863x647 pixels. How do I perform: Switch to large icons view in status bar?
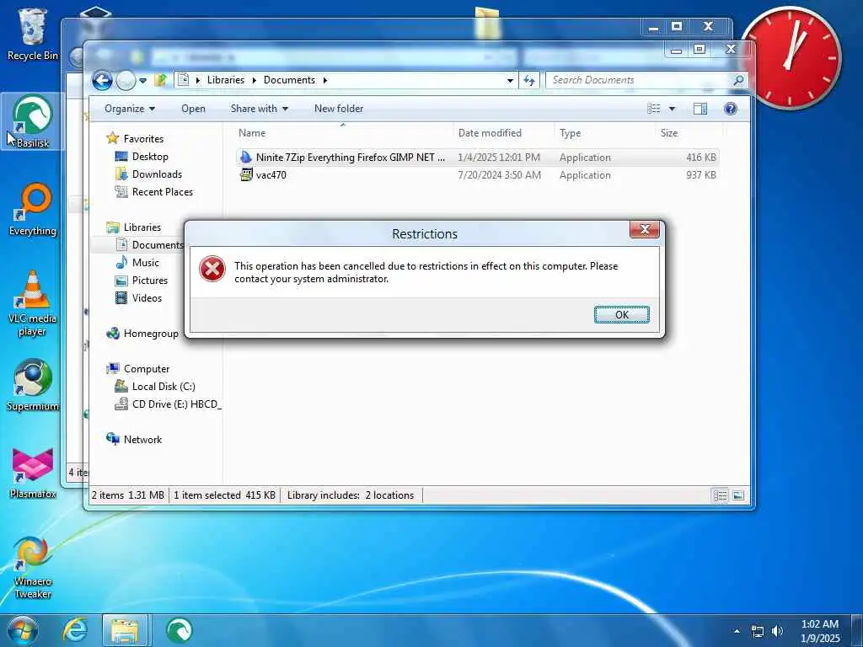(x=738, y=495)
